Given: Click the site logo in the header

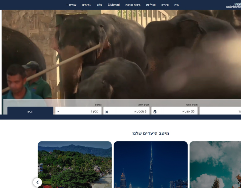Looking at the screenshot, I should [234, 5].
